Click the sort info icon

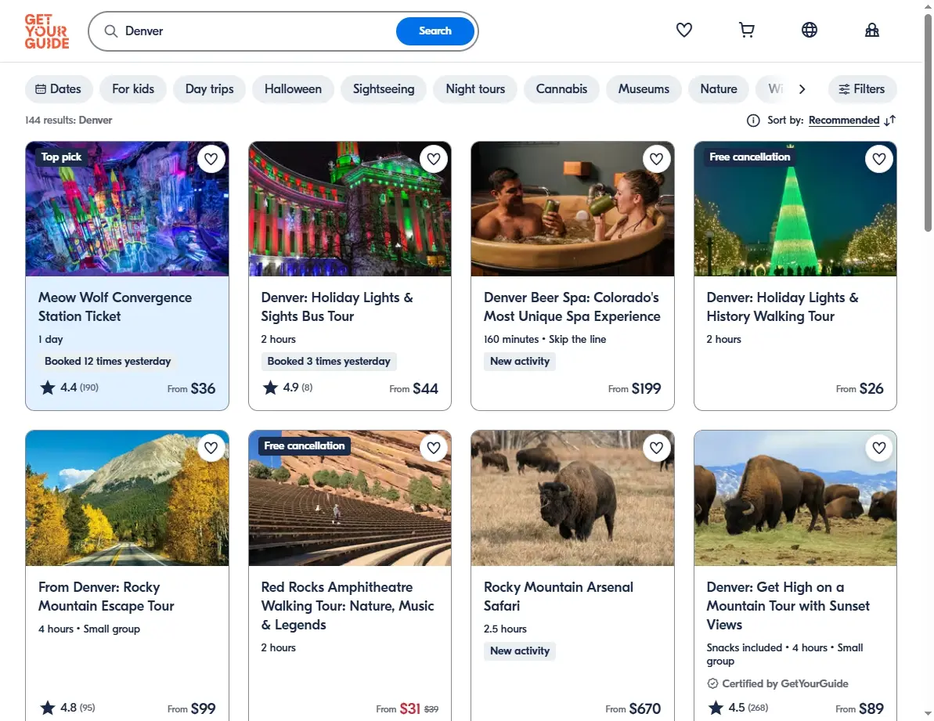[x=753, y=121]
